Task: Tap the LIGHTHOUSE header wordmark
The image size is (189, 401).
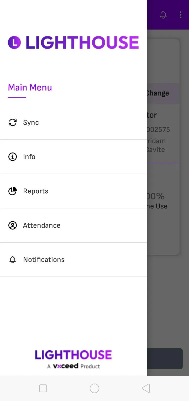Action: (x=82, y=42)
